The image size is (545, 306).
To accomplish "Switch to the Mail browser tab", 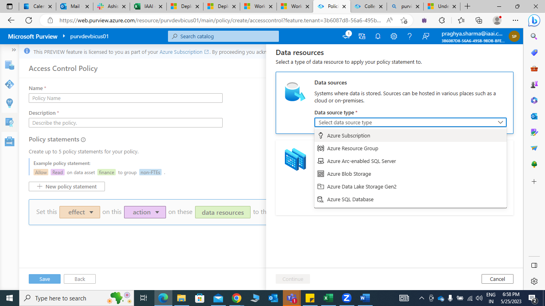I will [x=74, y=6].
